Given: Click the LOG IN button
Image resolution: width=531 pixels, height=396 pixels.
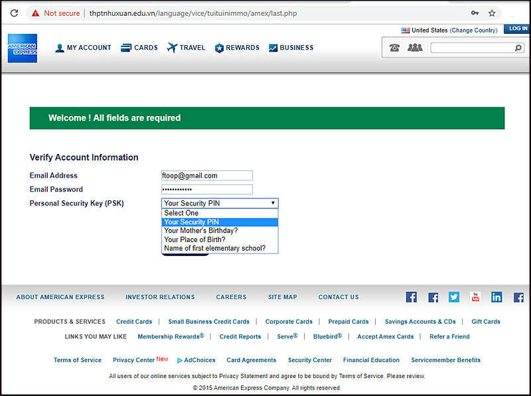Looking at the screenshot, I should tap(517, 29).
